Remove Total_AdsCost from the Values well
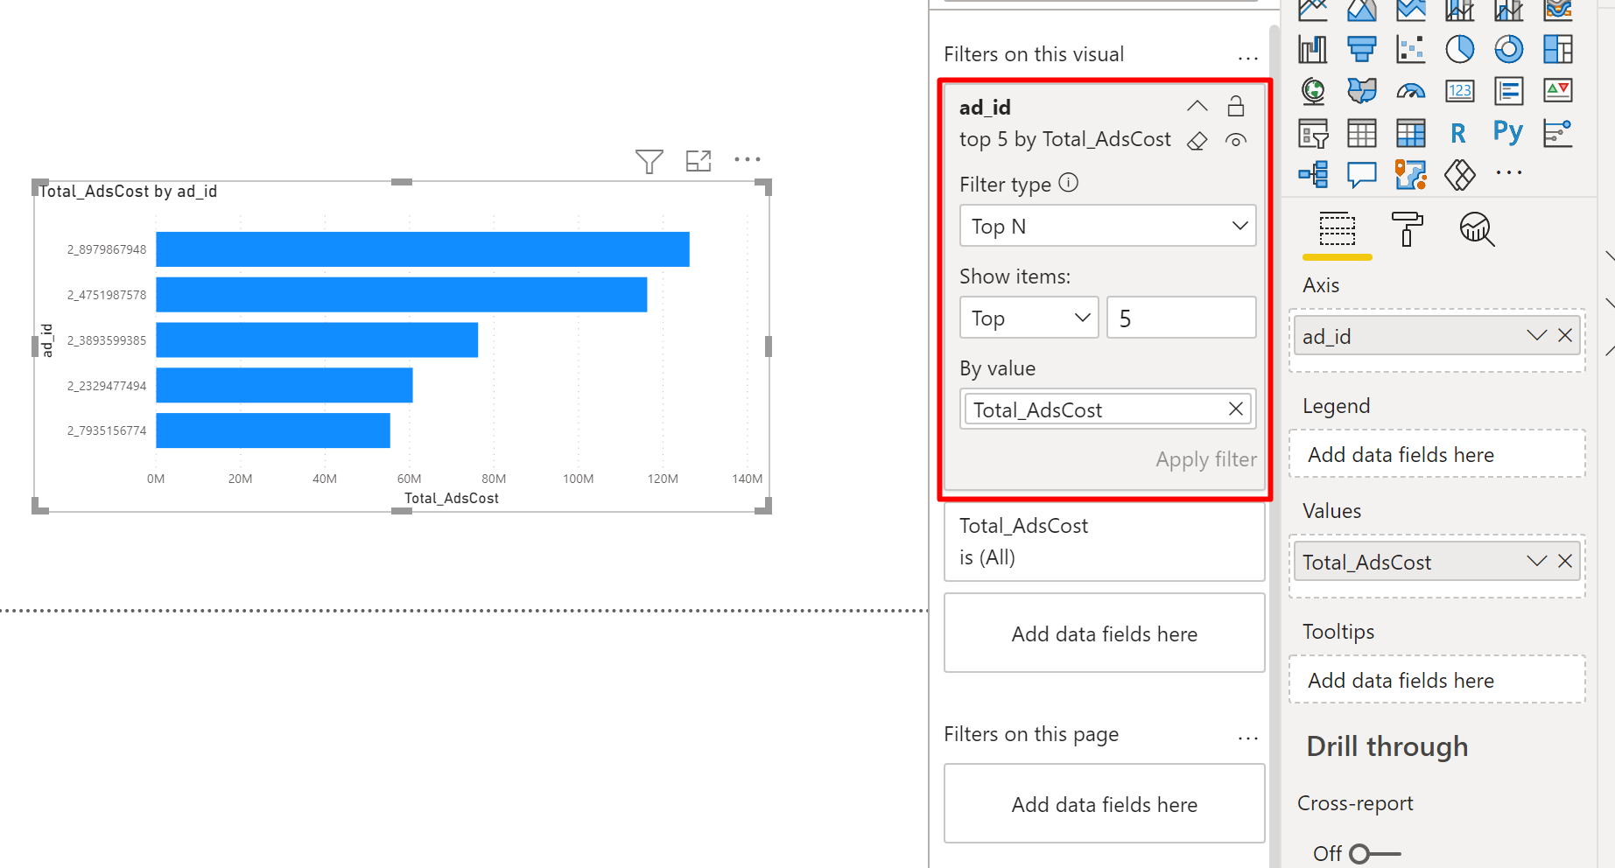 (1565, 562)
